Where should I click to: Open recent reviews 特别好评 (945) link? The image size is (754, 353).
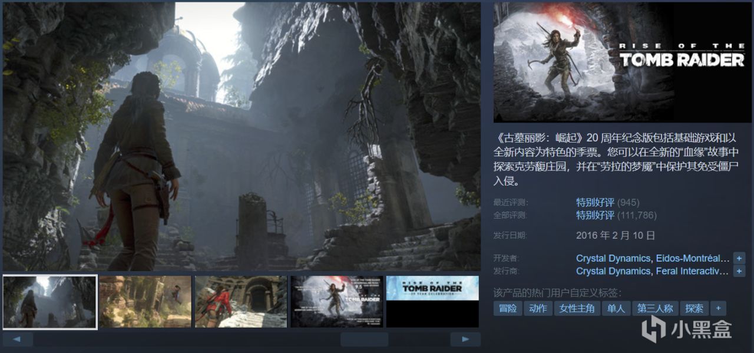607,202
